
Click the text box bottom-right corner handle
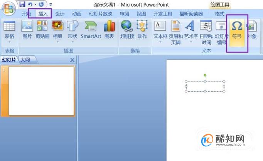(224, 91)
